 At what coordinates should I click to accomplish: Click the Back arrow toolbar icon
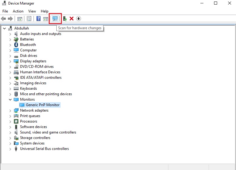pos(3,19)
